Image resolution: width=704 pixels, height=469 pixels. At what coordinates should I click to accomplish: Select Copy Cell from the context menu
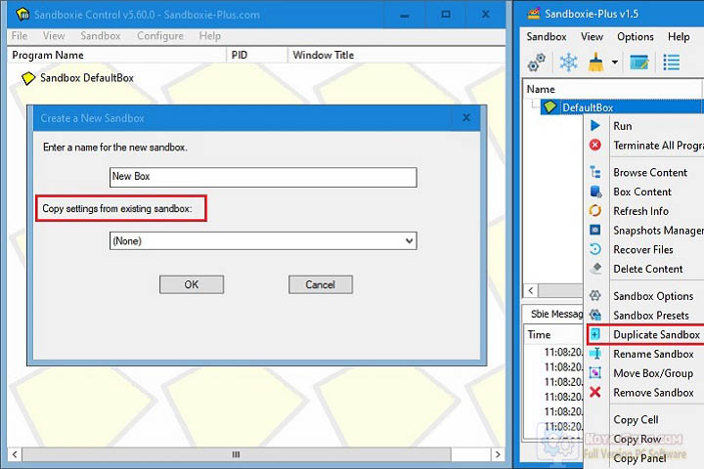[x=644, y=419]
